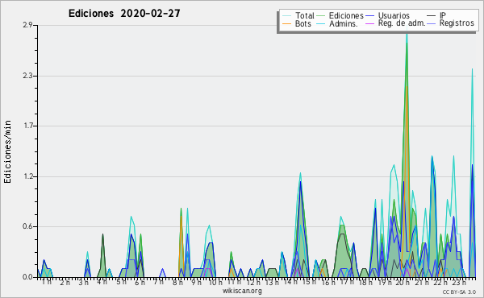Click the orange Bots color line
This screenshot has height=298, width=484.
point(286,23)
